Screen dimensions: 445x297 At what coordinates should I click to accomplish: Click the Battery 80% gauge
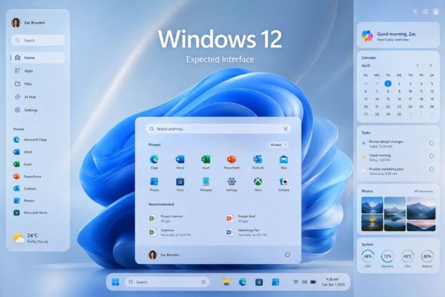point(427,256)
